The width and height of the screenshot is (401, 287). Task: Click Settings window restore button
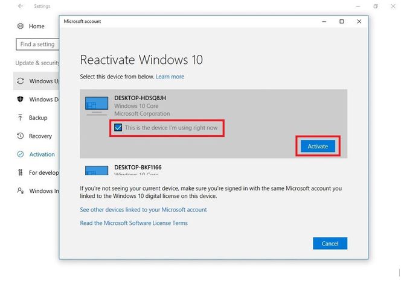(x=376, y=6)
